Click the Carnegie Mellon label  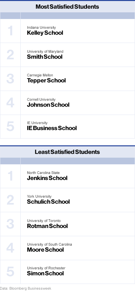40,75
